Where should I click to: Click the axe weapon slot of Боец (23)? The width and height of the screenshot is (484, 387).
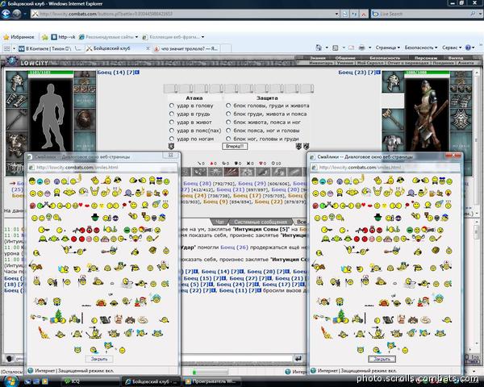pyautogui.click(x=393, y=119)
